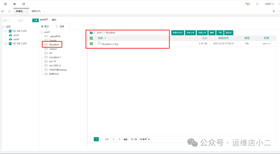Click the open-folder breadcrumb root icon

(x=91, y=32)
